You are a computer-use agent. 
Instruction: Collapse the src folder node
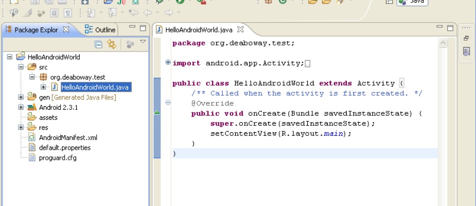pyautogui.click(x=21, y=67)
